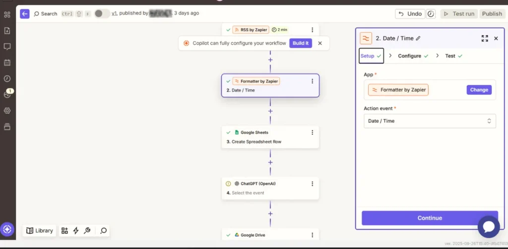Open the chat support bubble
The width and height of the screenshot is (508, 249).
pyautogui.click(x=488, y=227)
